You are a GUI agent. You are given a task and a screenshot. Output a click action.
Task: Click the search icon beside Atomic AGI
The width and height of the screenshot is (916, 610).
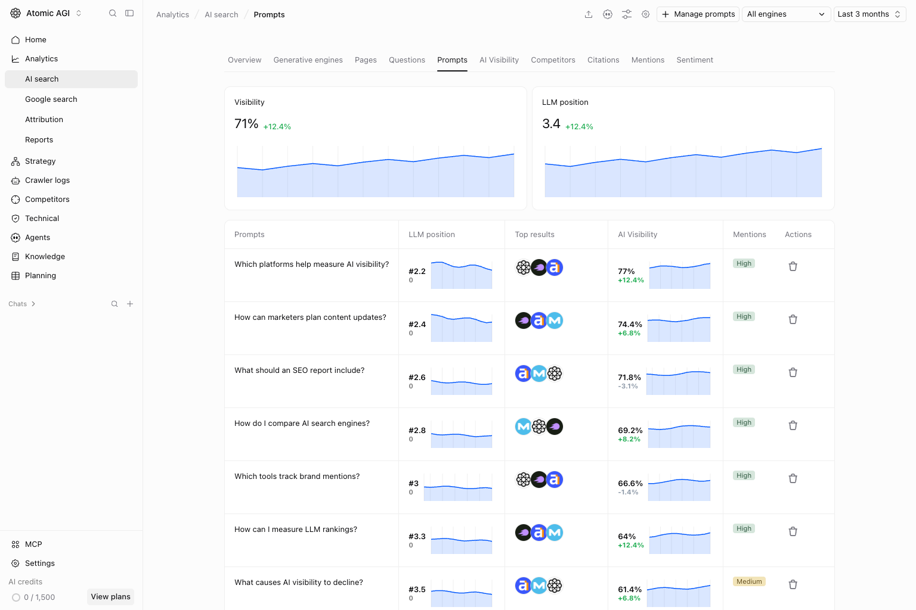113,13
